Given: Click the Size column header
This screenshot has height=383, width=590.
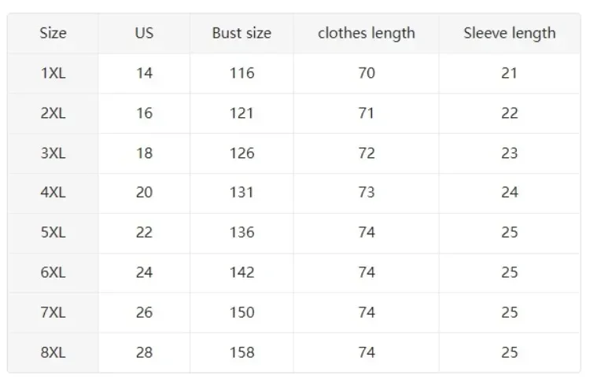Looking at the screenshot, I should [x=53, y=33].
